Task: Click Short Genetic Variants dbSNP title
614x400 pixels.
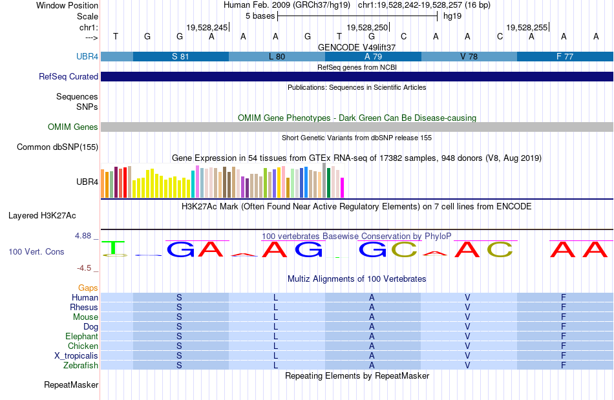Action: coord(357,138)
